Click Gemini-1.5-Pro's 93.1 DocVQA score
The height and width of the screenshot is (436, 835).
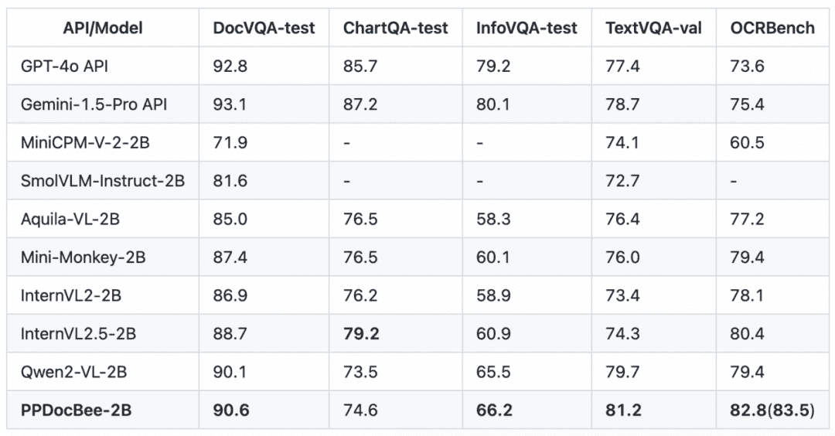[x=230, y=104]
